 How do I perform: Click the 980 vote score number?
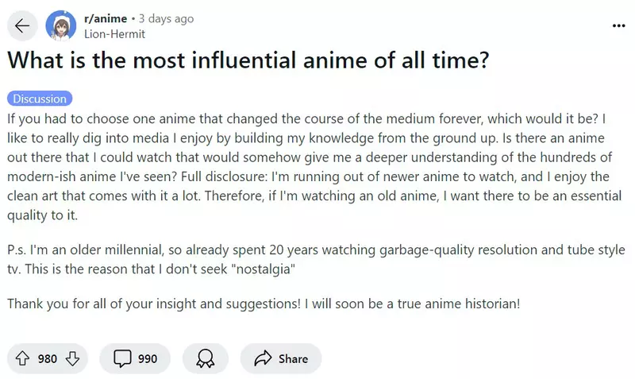click(x=48, y=359)
